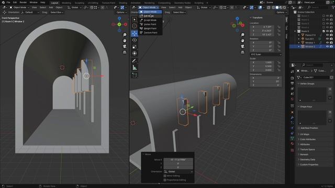Viewport: 335px width, 188px height.
Task: Open the Object Constraints properties tab icon
Action: click(292, 133)
